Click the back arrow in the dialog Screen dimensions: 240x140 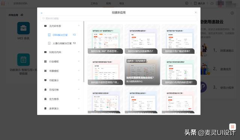[x=42, y=13]
